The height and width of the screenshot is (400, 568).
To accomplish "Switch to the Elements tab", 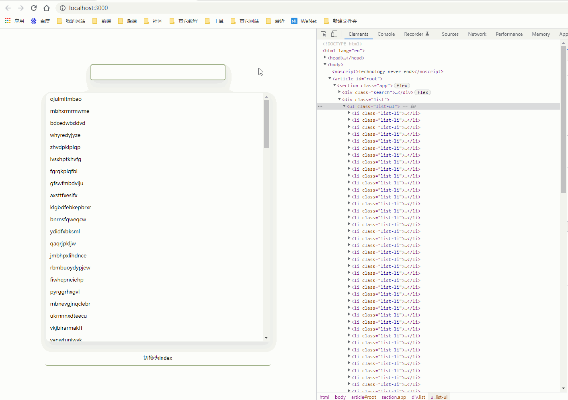I will 359,34.
